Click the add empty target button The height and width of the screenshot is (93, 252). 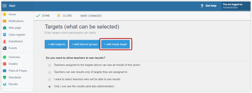116,44
